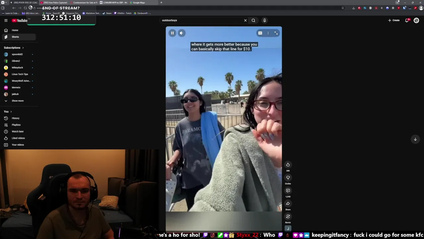Open the YouTube hamburger guide menu

point(6,20)
